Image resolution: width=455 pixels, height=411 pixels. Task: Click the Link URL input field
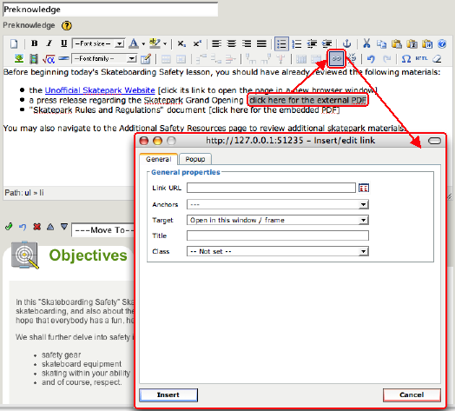tap(271, 188)
